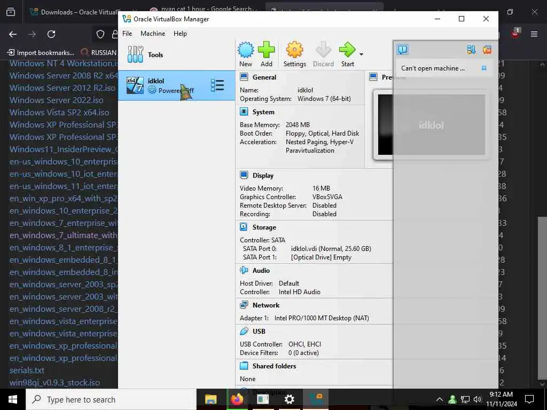Open Settings gear on the taskbar
The width and height of the screenshot is (547, 410).
point(289,399)
